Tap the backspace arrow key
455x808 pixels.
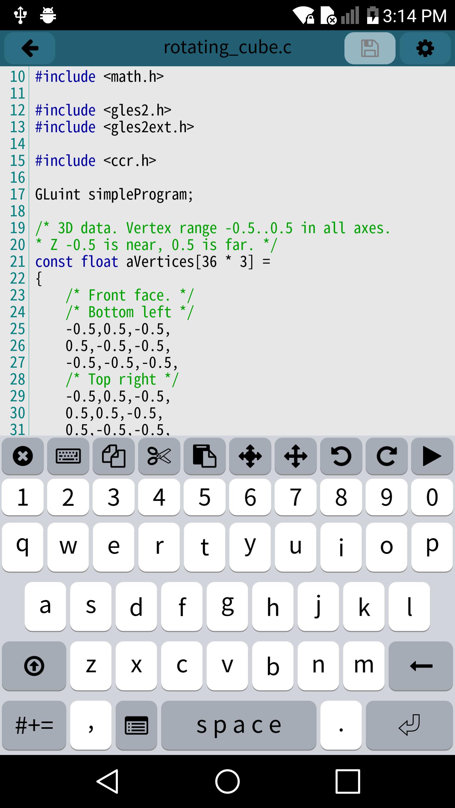pos(421,666)
